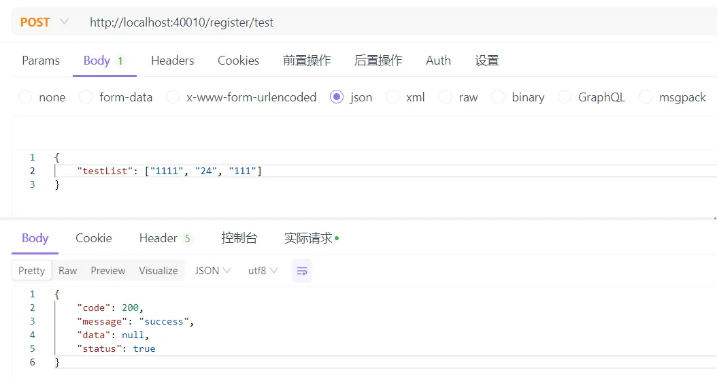Open the 实际请求 tab
The height and width of the screenshot is (379, 717).
pyautogui.click(x=312, y=238)
